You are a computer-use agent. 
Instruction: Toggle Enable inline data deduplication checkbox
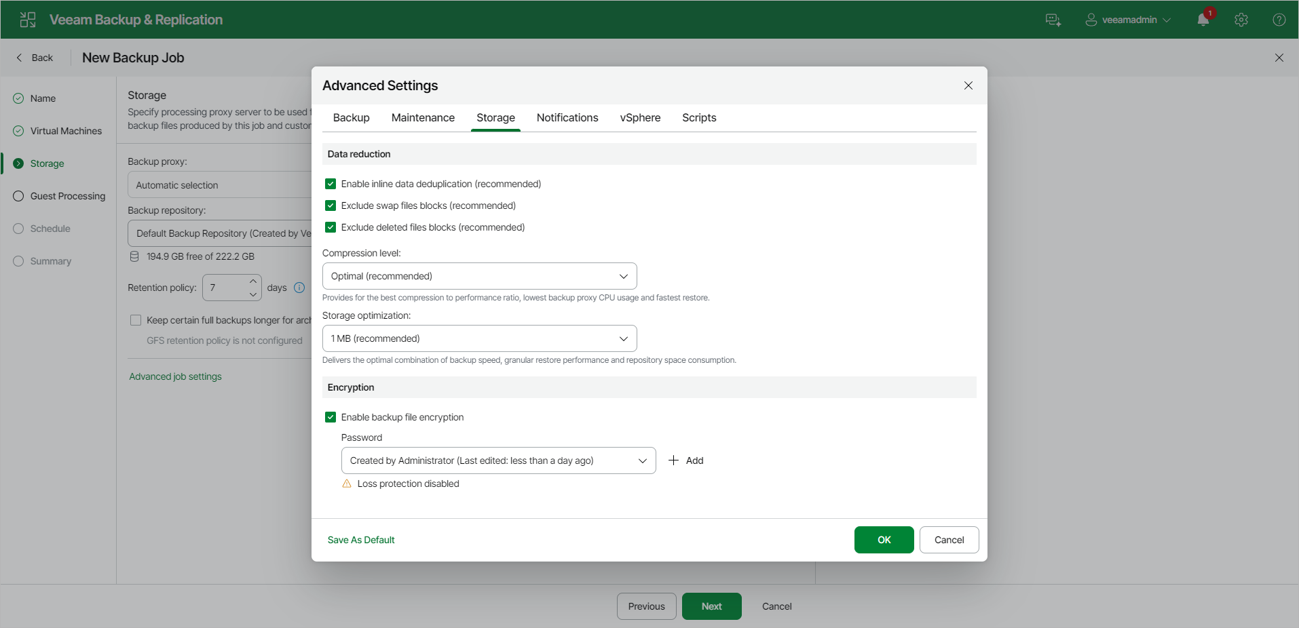click(331, 184)
